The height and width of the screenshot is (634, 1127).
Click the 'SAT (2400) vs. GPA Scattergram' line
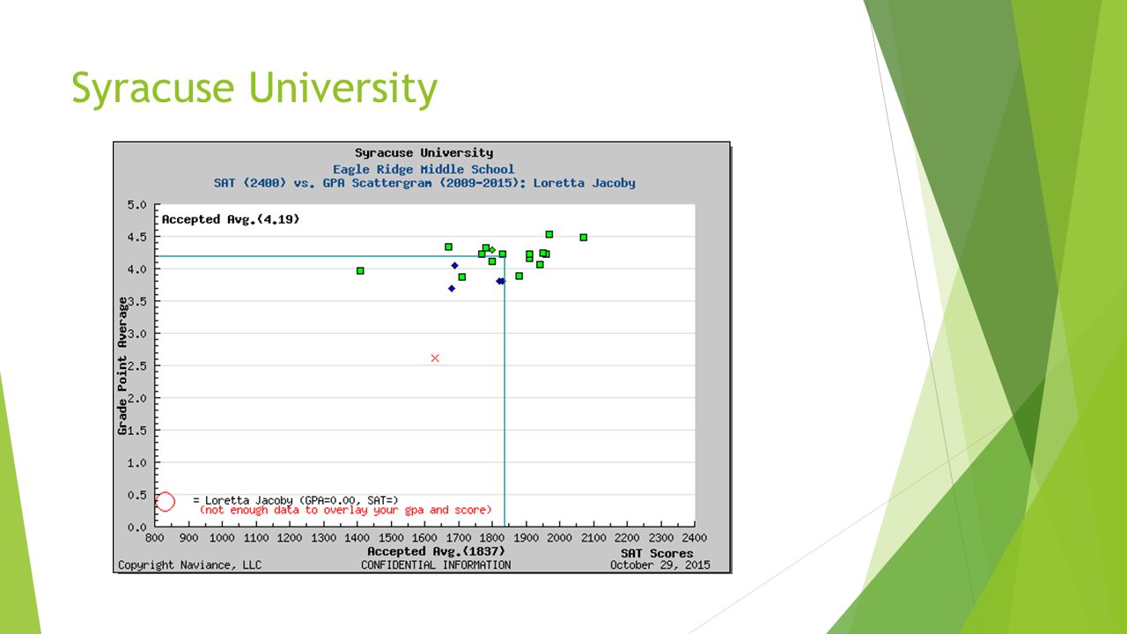pos(424,183)
